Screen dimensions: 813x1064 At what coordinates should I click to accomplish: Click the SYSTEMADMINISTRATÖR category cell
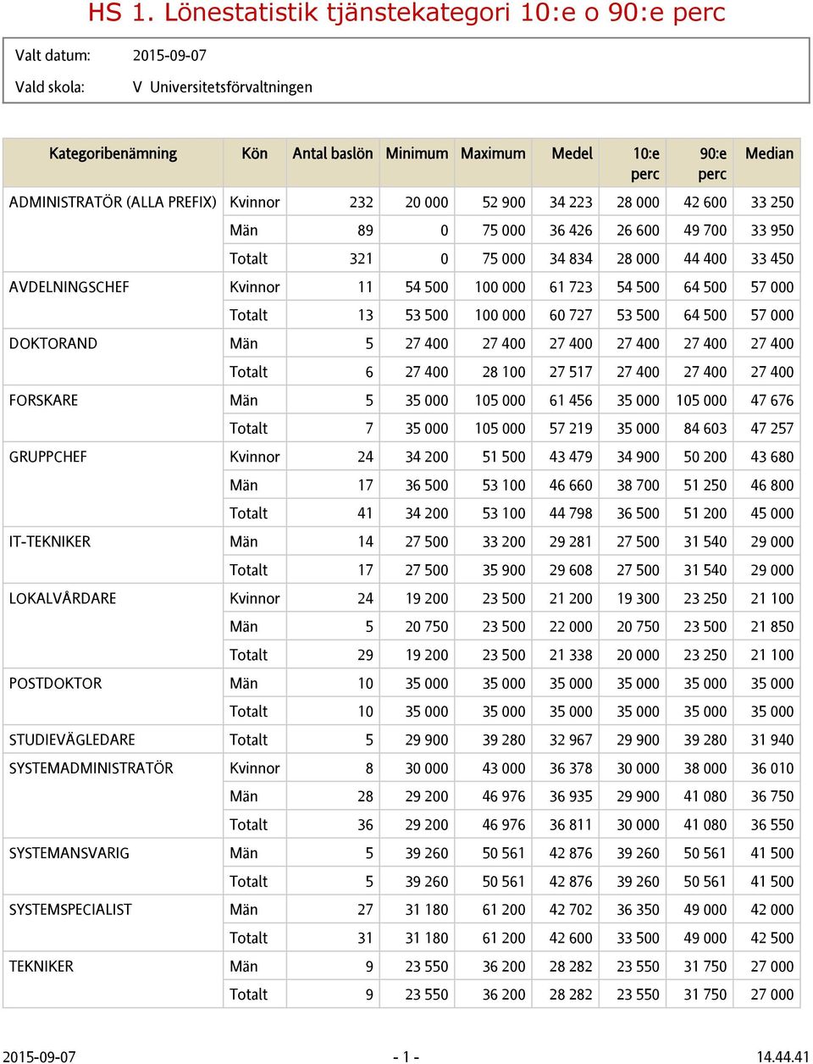(91, 768)
